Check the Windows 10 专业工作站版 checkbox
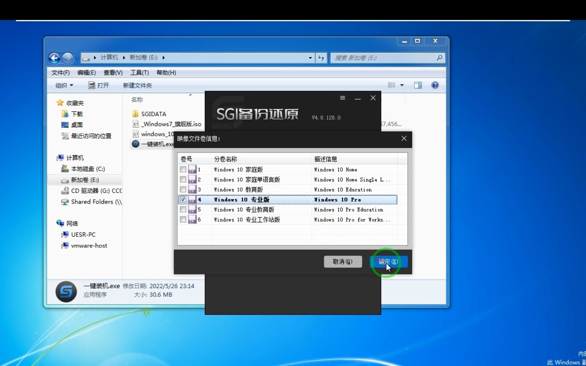Screen dimensions: 586x366 183,219
